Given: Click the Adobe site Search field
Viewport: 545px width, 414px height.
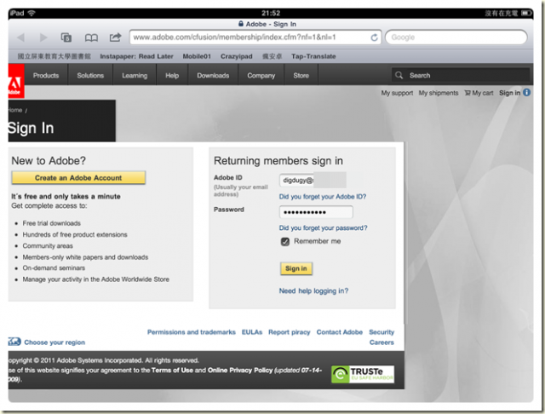Looking at the screenshot, I should [x=461, y=75].
